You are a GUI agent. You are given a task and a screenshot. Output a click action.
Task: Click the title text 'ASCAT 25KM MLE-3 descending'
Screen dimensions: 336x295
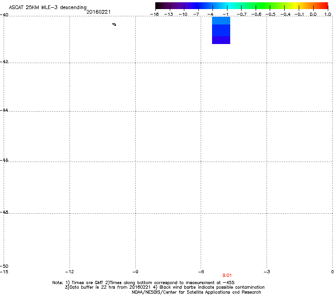(48, 8)
